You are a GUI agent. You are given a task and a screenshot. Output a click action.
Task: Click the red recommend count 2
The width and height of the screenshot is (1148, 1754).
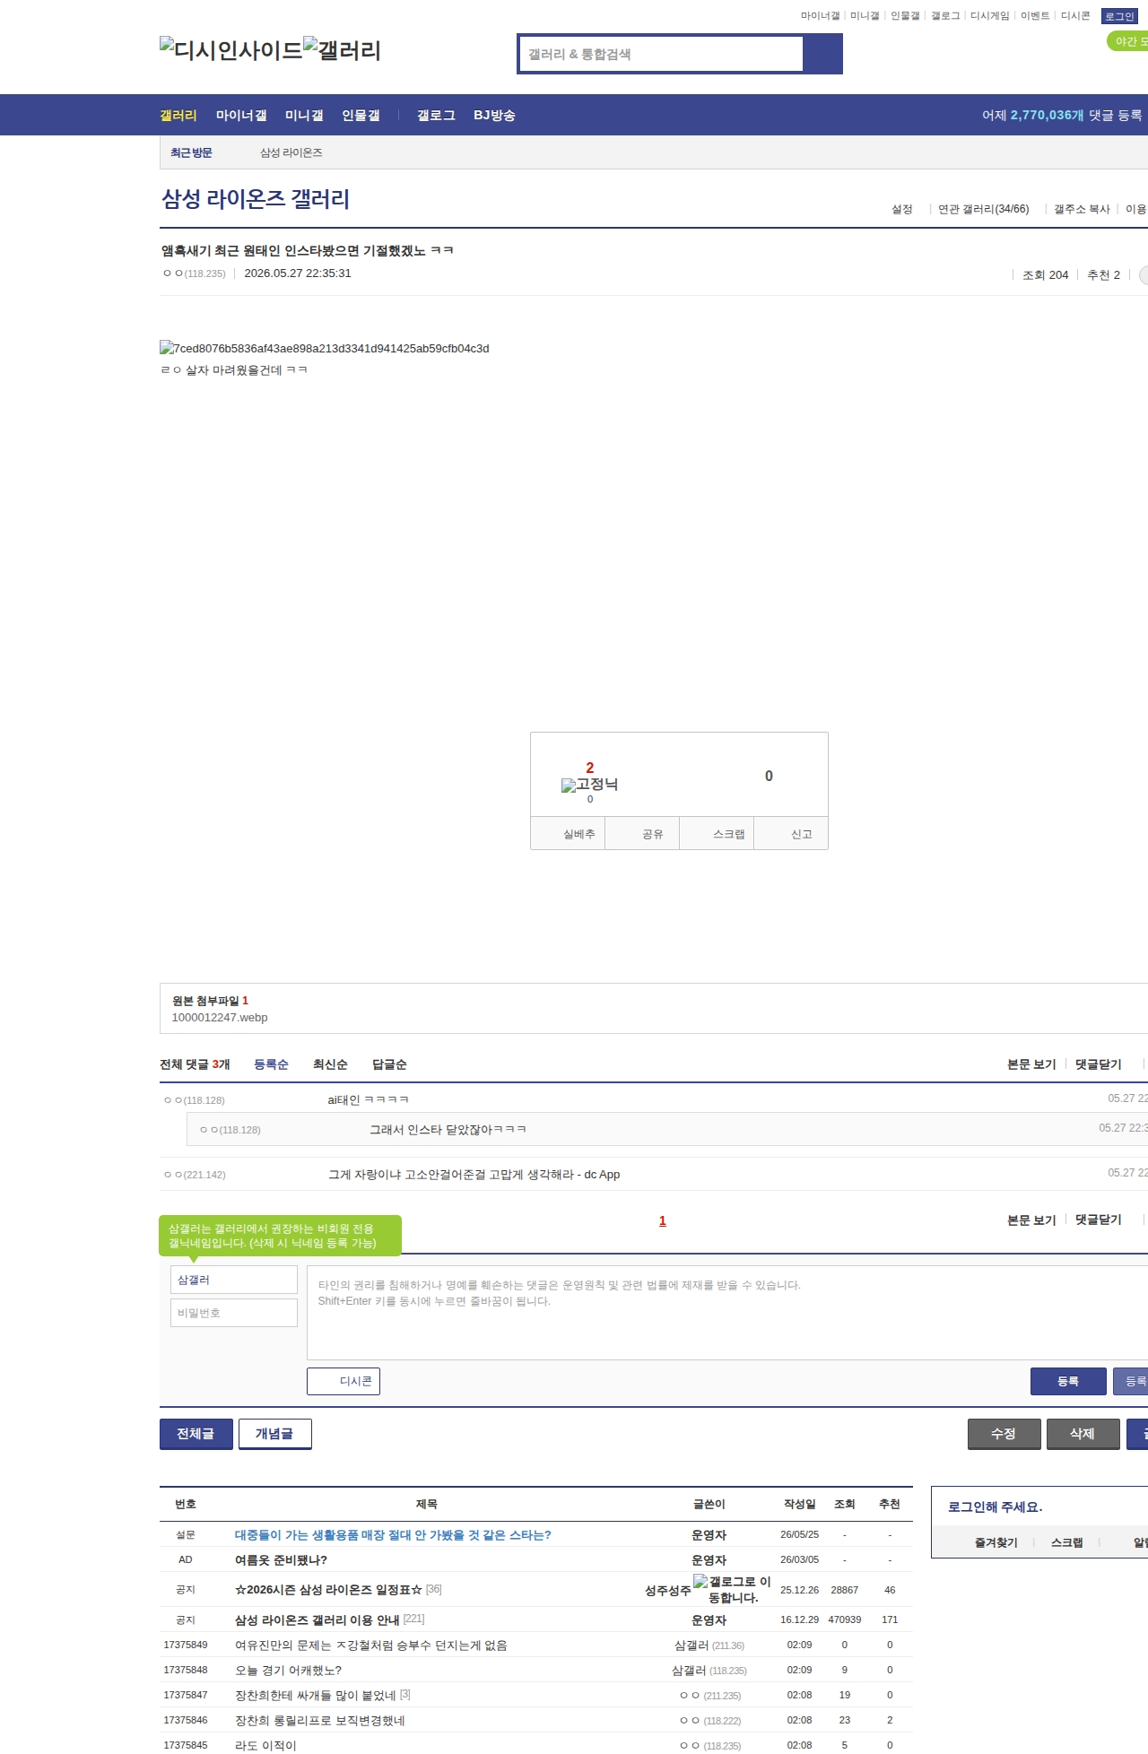click(x=590, y=768)
